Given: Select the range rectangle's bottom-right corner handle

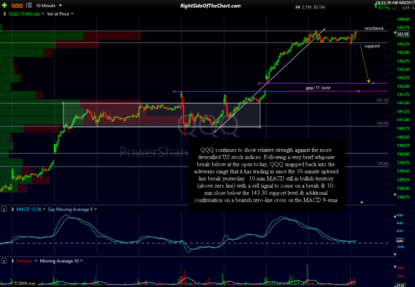Looking at the screenshot, I should [261, 127].
